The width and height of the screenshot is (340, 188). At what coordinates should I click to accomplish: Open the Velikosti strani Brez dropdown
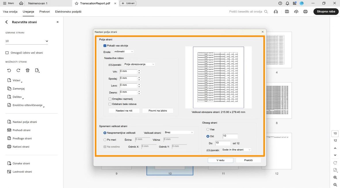179,132
